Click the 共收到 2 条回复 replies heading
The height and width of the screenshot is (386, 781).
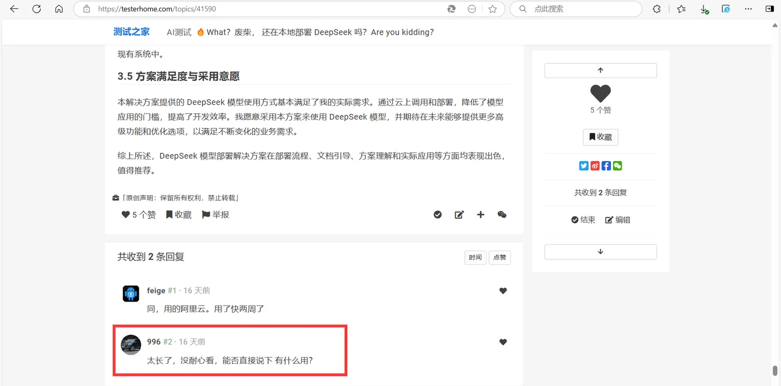(x=151, y=257)
